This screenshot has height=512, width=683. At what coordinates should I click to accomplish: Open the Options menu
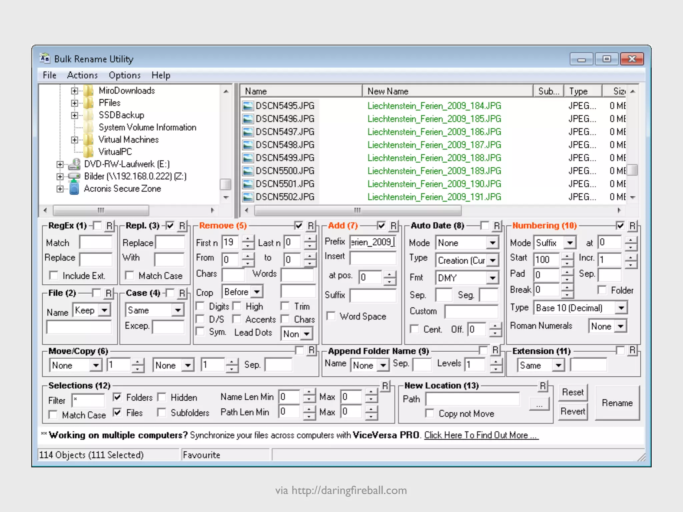coord(124,75)
